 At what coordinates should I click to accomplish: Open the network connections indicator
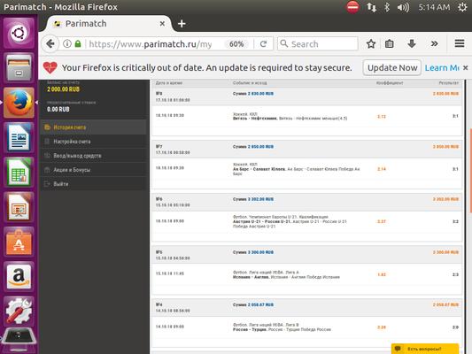[371, 7]
